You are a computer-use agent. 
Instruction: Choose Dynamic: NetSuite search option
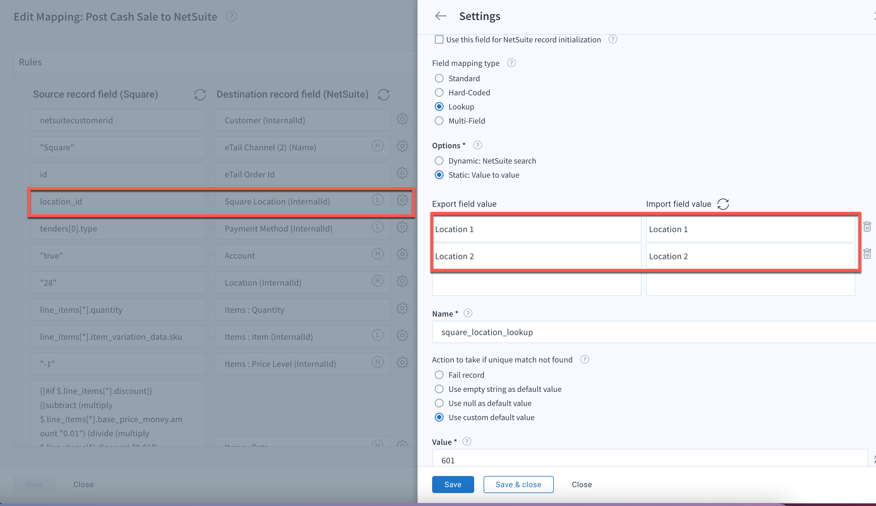(x=439, y=161)
